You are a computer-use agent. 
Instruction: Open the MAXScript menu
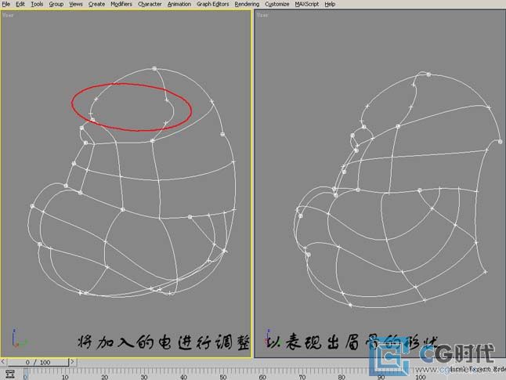click(x=306, y=4)
